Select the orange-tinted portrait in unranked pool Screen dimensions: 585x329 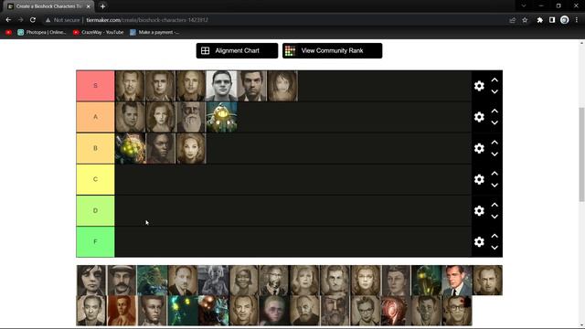tap(122, 311)
